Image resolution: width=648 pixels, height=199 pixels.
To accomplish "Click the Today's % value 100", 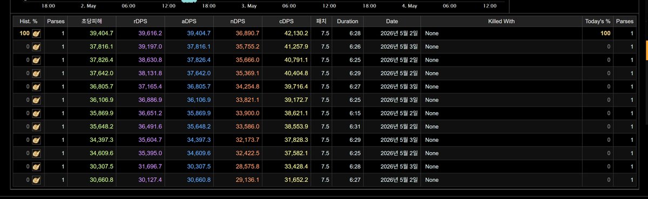I will [605, 33].
